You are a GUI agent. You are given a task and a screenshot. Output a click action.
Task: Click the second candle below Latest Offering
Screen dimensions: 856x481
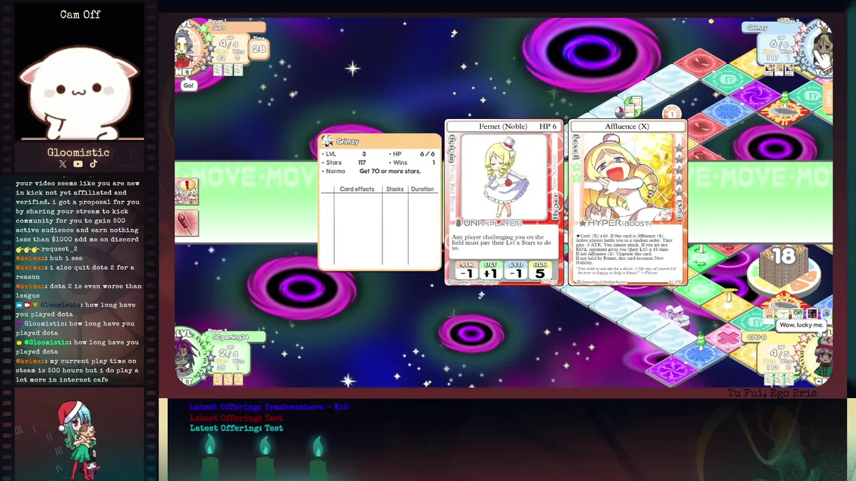point(265,457)
